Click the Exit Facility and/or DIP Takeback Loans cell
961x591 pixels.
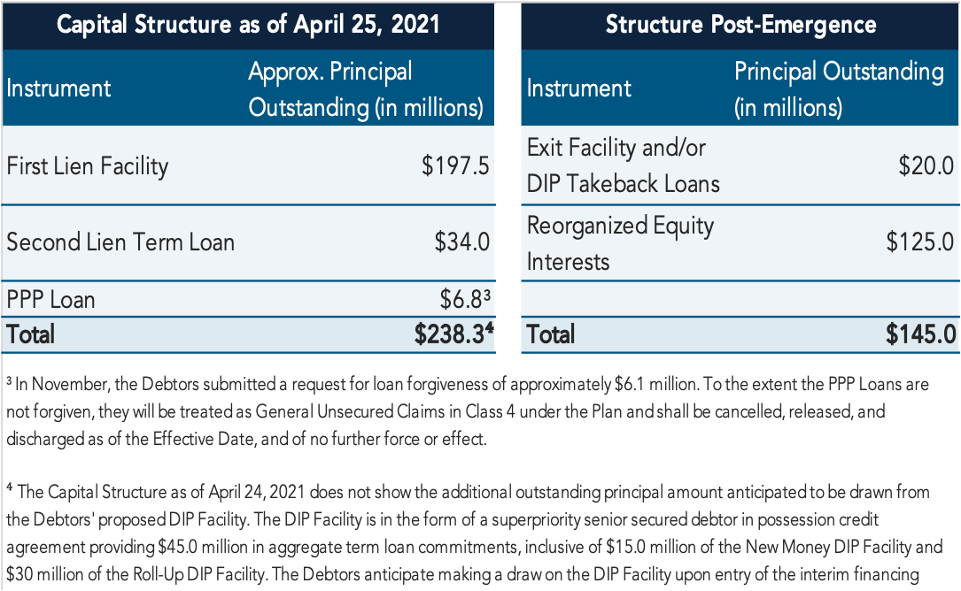[x=623, y=166]
